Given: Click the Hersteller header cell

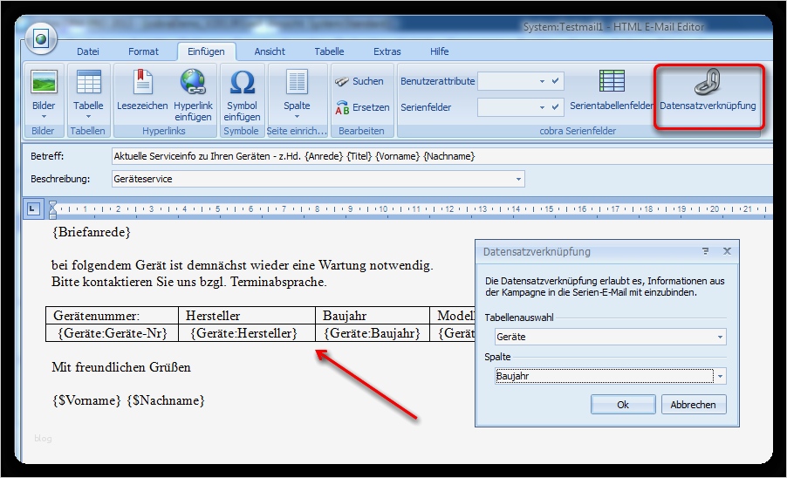Looking at the screenshot, I should click(x=246, y=316).
